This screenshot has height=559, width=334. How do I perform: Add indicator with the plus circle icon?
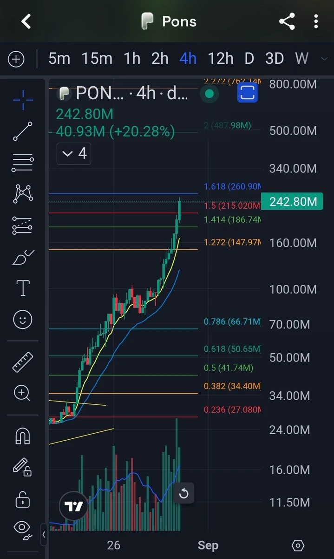click(x=16, y=59)
